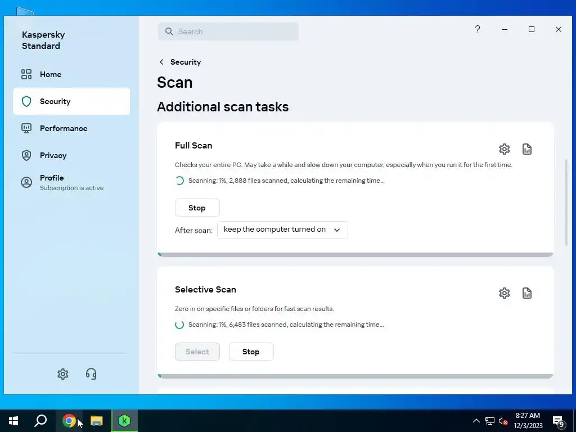Click the taskbar clock showing 8:27 AM
Screen dimensions: 576x432
pyautogui.click(x=528, y=421)
